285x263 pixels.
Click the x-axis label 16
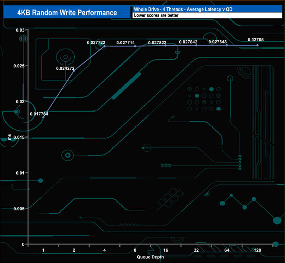(166, 250)
